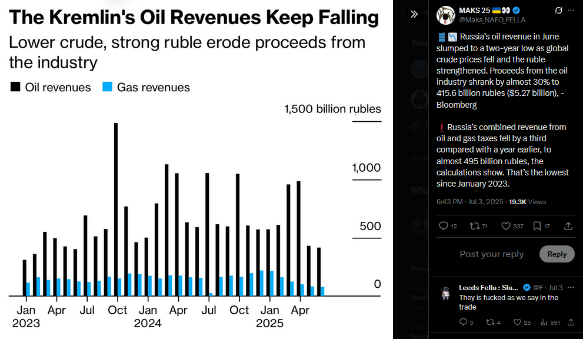The image size is (583, 339).
Task: Click the 6:43 PM · Jul 3, 2025 timestamp
Action: tap(469, 202)
